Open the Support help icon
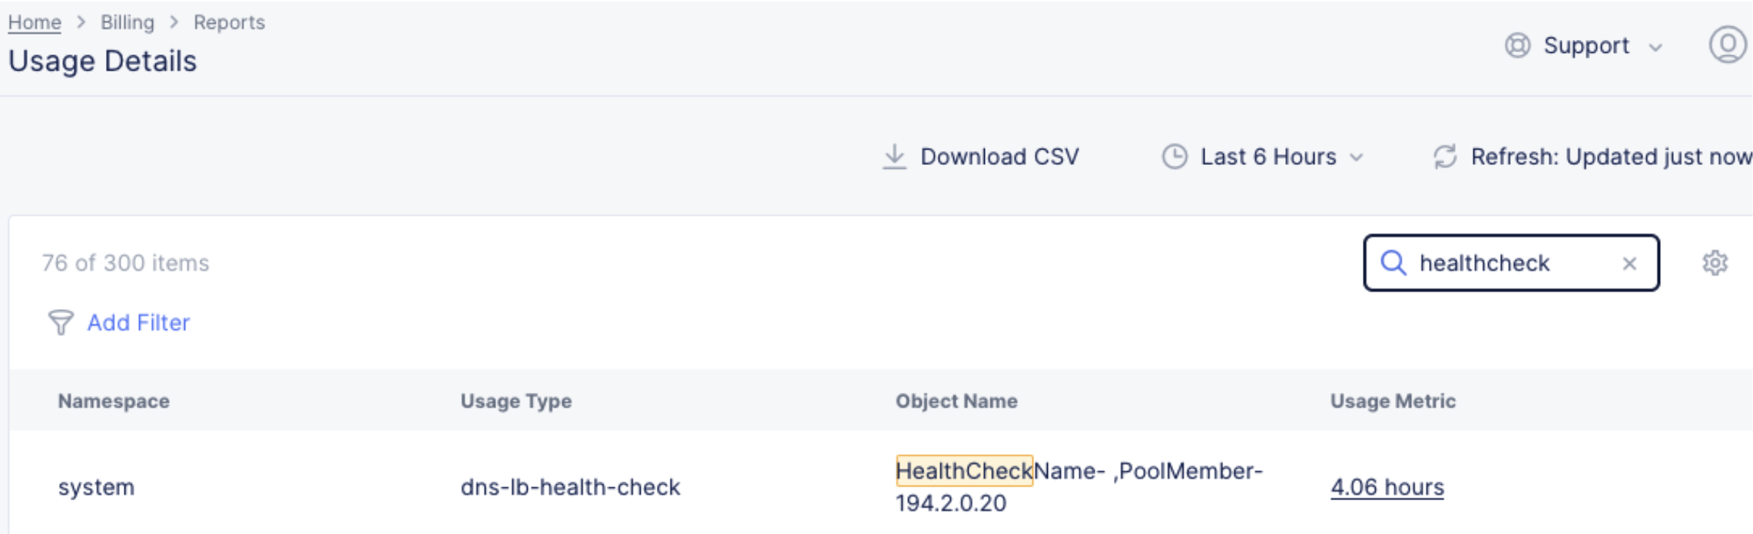 (x=1516, y=45)
